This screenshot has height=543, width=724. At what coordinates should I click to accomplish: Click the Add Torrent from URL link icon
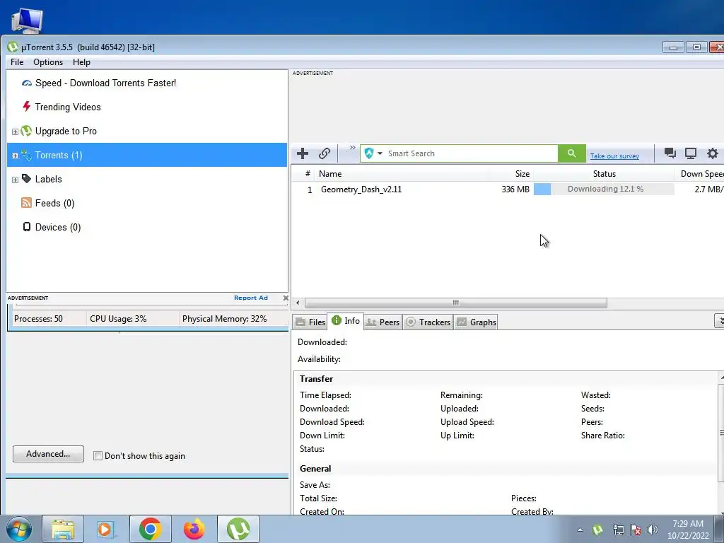tap(325, 153)
